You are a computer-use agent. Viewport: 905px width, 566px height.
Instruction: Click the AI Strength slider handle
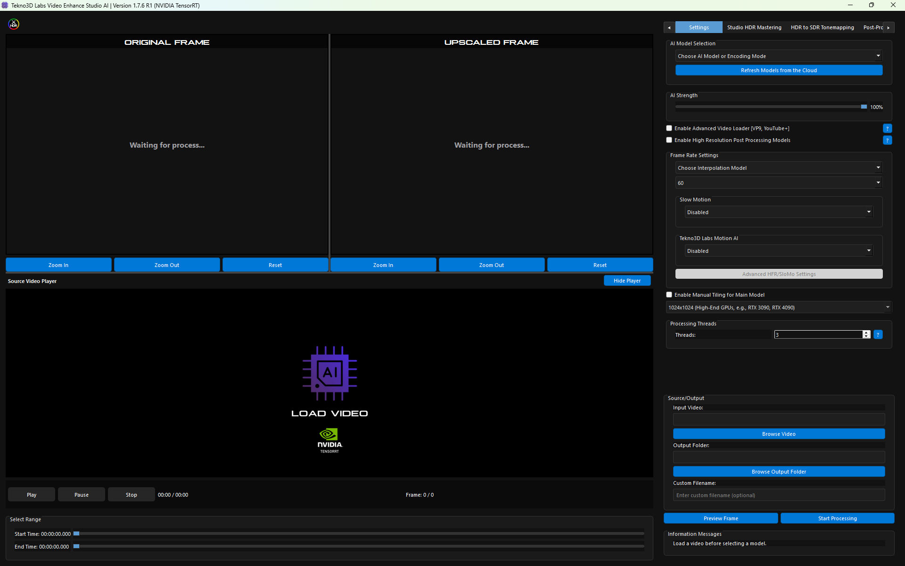864,107
